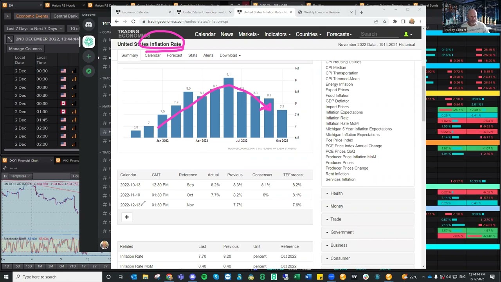This screenshot has width=501, height=282.
Task: Expand the Money category
Action: pyautogui.click(x=368, y=206)
